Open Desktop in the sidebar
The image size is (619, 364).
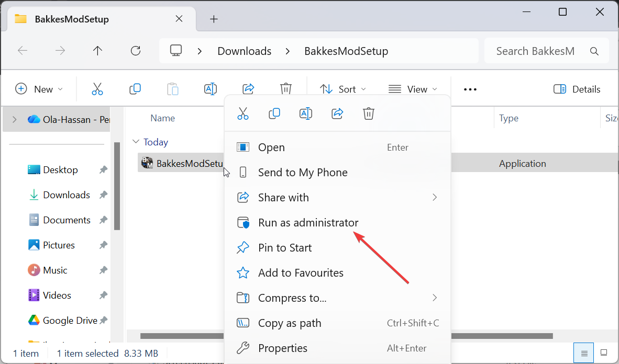pos(60,170)
